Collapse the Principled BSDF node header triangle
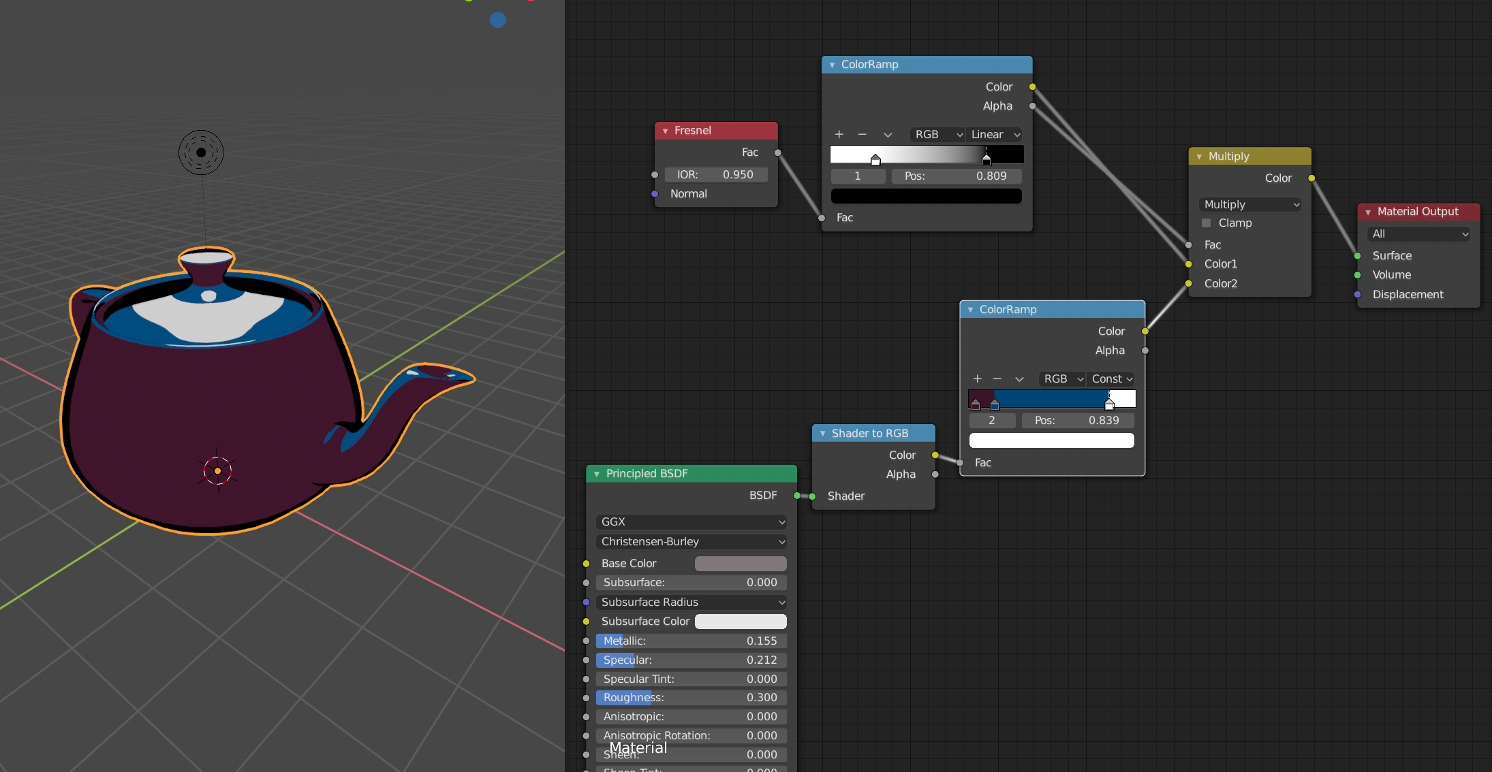The height and width of the screenshot is (772, 1492). click(x=597, y=474)
